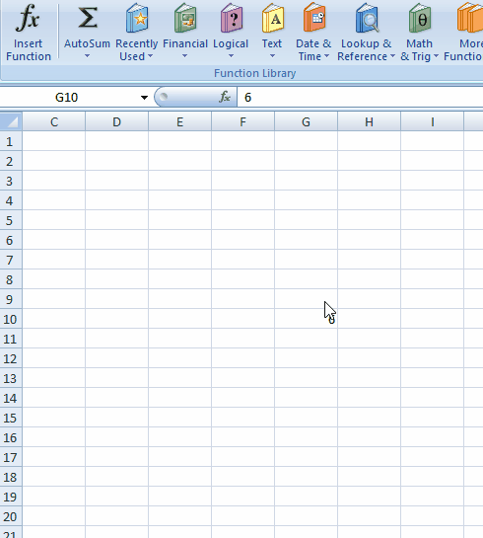483x538 pixels.
Task: Select column D header
Action: pos(117,121)
